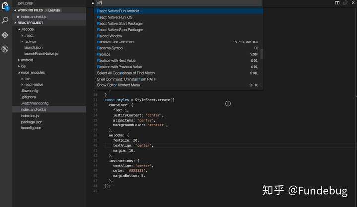Choose Replace with Previous Value
Screen dimensions: 357x207
point(178,67)
